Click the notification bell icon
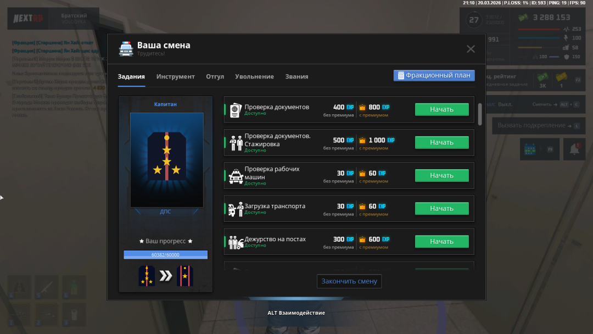Screen dimensions: 593x334 [x=575, y=149]
